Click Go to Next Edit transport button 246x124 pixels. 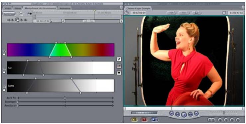pyautogui.click(x=196, y=113)
